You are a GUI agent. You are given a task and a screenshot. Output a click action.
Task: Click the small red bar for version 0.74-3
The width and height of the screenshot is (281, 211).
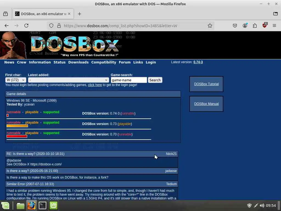click(7, 115)
